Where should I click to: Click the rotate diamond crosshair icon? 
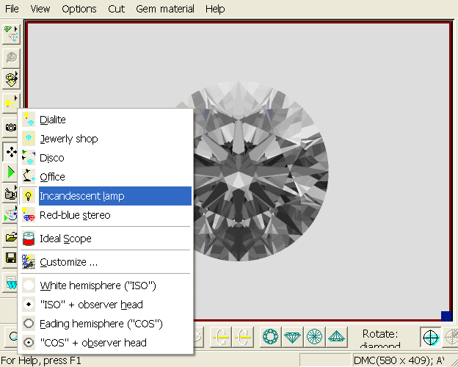(432, 337)
